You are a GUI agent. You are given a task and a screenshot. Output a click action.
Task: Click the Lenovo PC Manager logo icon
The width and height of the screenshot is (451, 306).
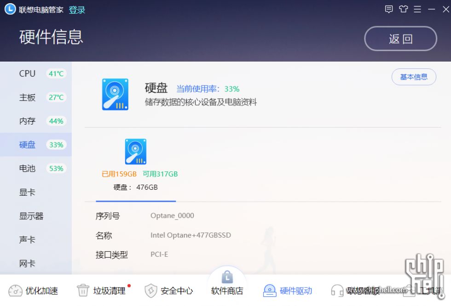point(10,9)
